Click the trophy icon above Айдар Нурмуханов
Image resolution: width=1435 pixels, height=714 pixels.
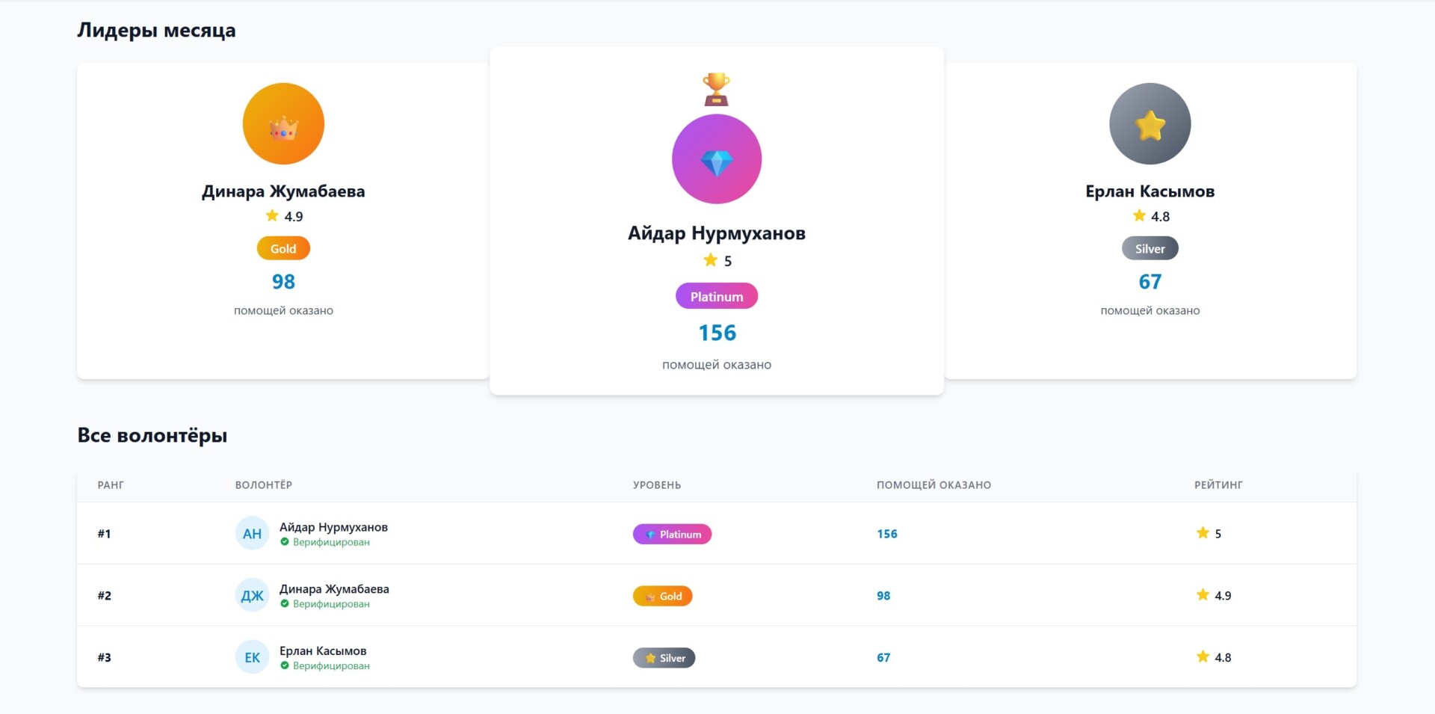(x=716, y=89)
